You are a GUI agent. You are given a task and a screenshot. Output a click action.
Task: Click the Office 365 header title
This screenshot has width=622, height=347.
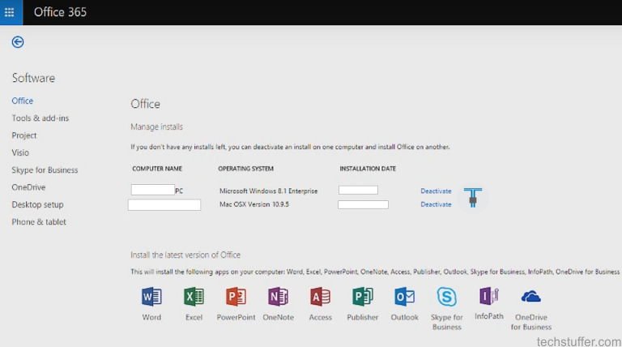[60, 12]
